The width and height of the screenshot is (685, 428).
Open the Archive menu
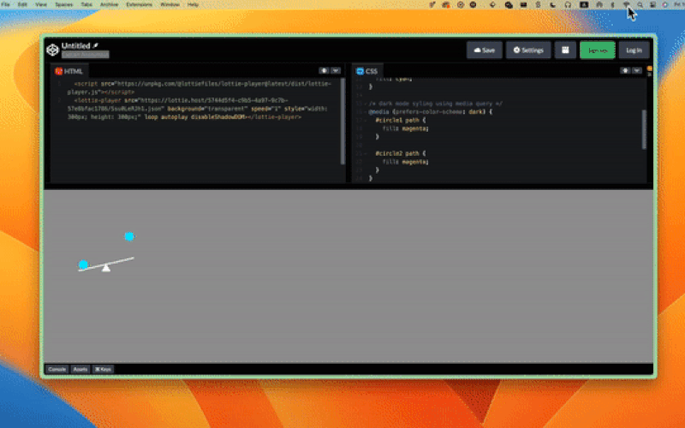tap(110, 4)
